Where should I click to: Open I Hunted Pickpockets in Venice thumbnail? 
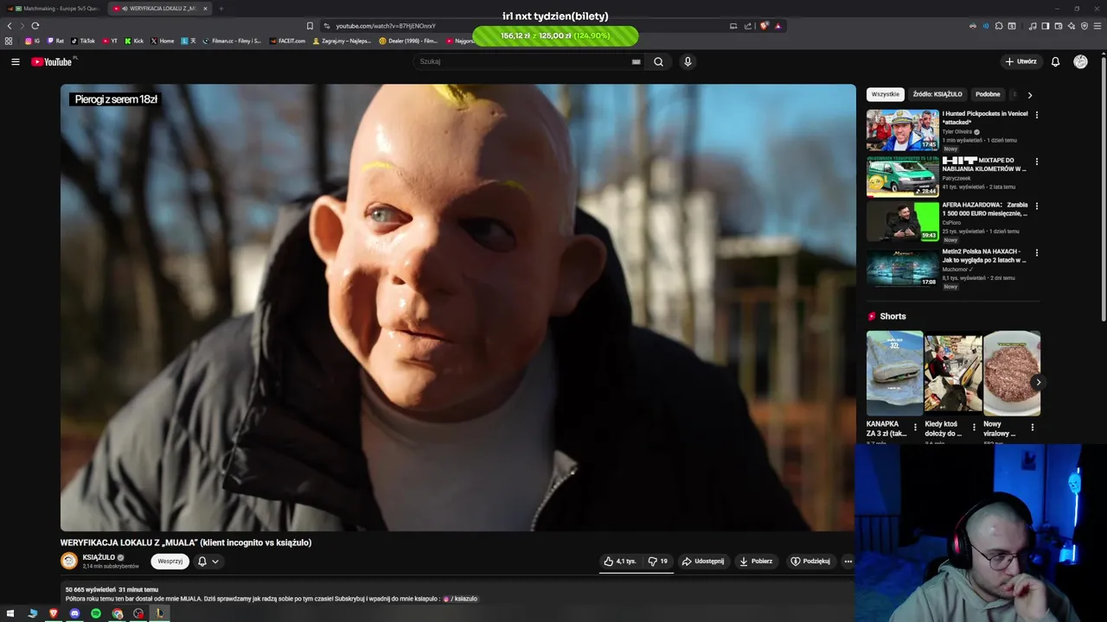coord(902,130)
